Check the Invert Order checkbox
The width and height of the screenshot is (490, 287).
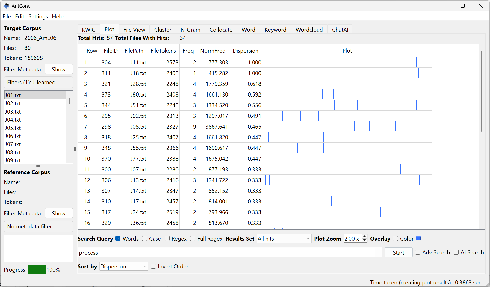pos(153,266)
